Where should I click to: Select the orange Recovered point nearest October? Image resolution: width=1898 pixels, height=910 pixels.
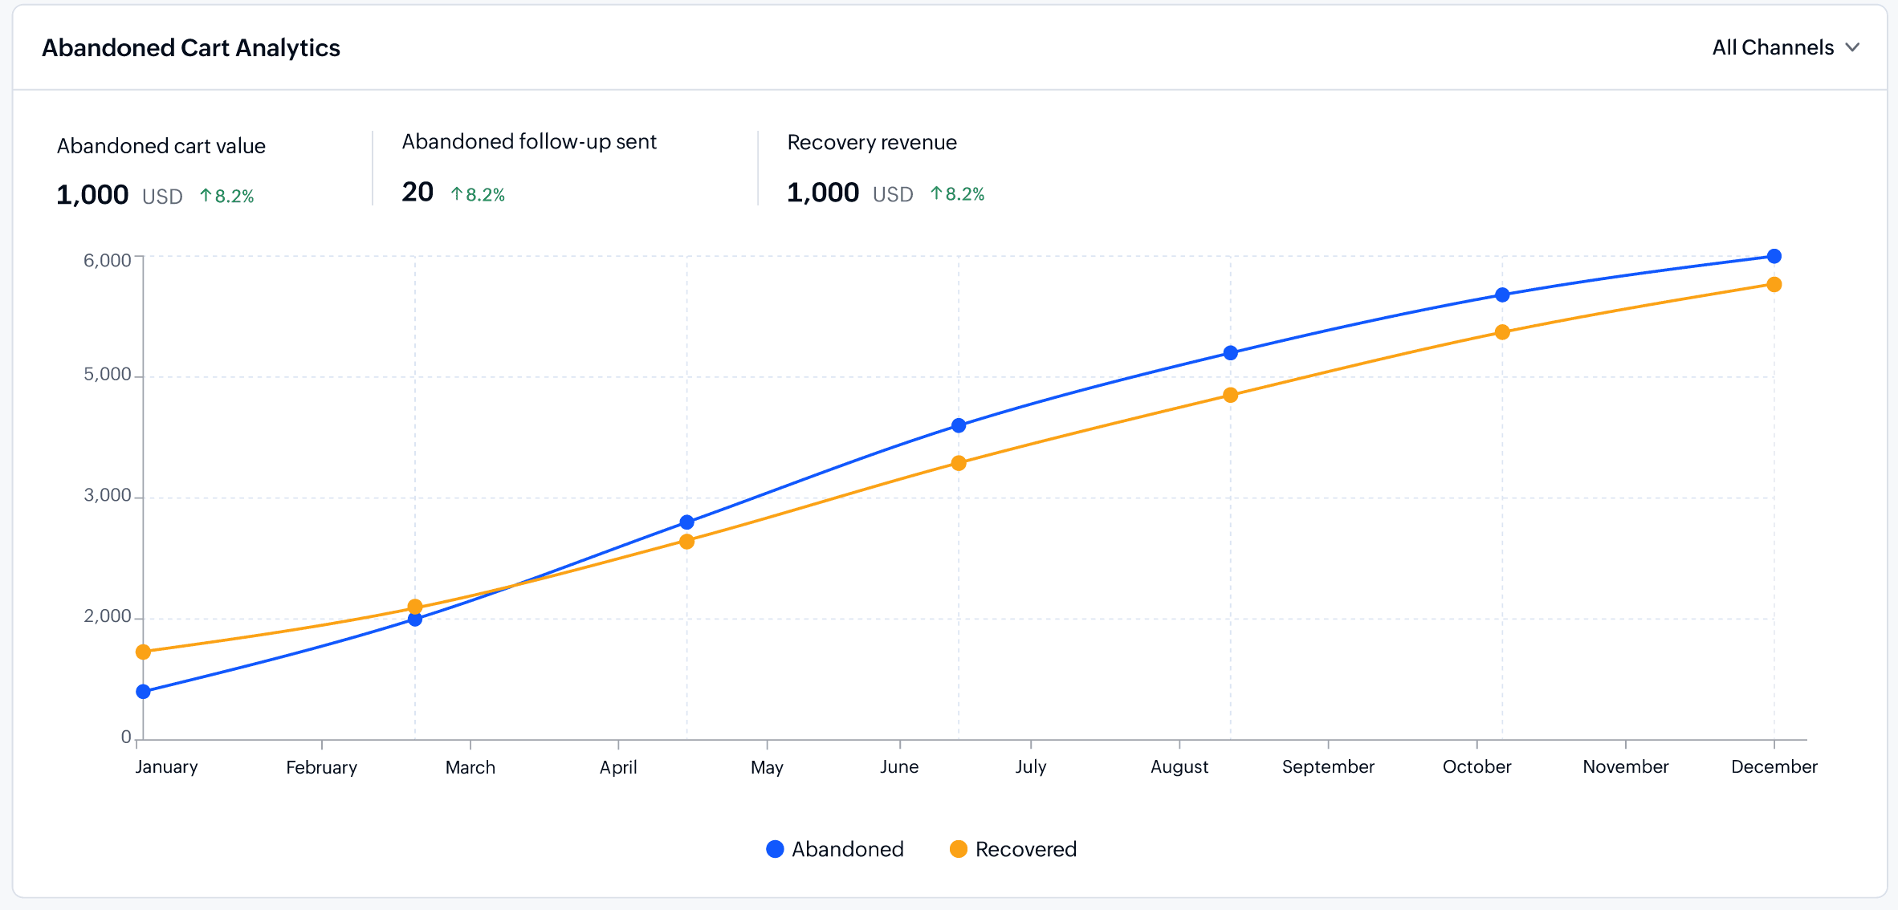pyautogui.click(x=1502, y=332)
